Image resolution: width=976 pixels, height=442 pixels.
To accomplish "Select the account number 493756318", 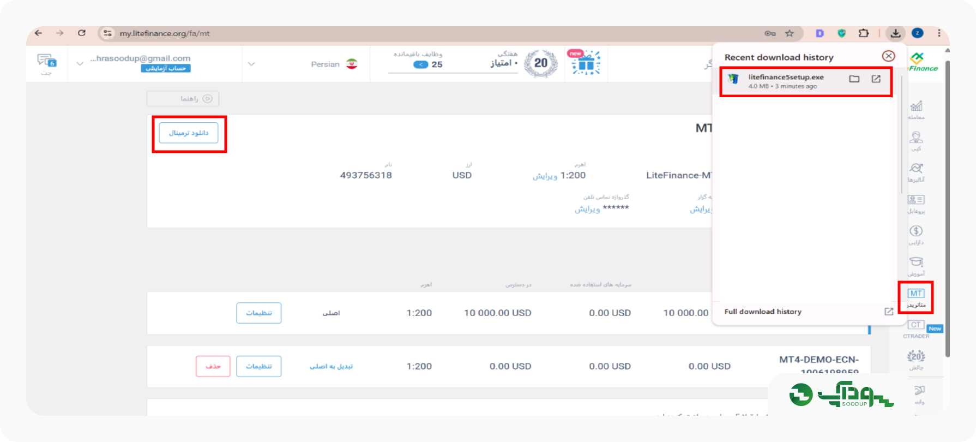I will pyautogui.click(x=366, y=175).
